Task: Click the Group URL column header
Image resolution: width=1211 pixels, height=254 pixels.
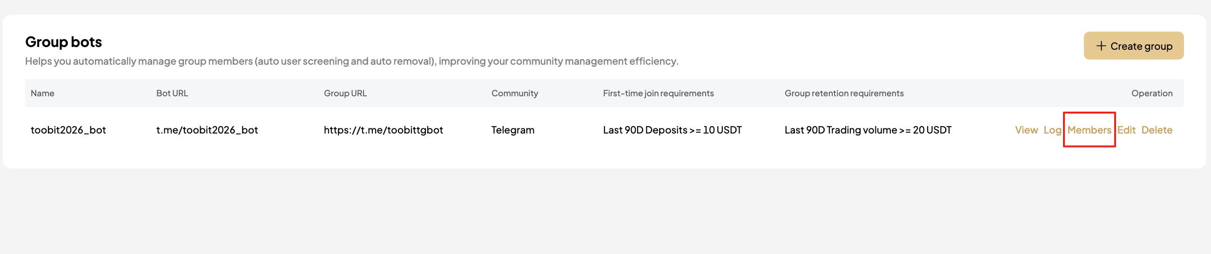Action: pyautogui.click(x=345, y=94)
